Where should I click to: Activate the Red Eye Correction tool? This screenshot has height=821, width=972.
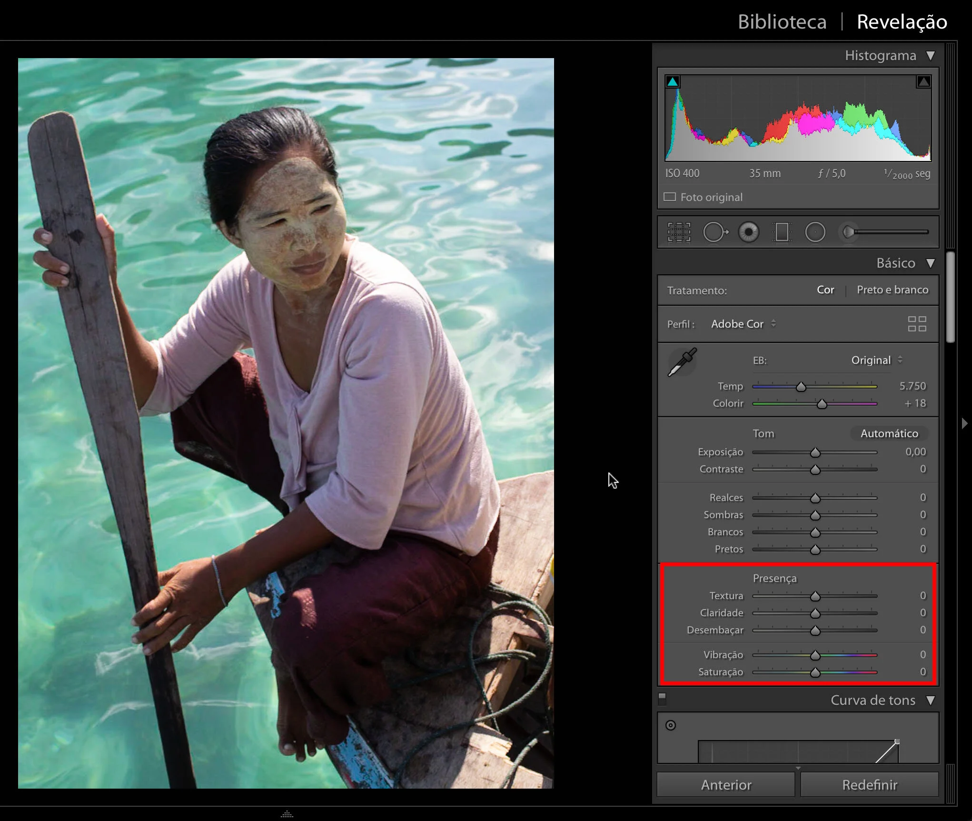748,232
